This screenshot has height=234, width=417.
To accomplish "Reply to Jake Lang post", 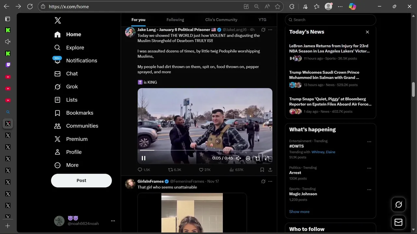I will click(x=144, y=170).
